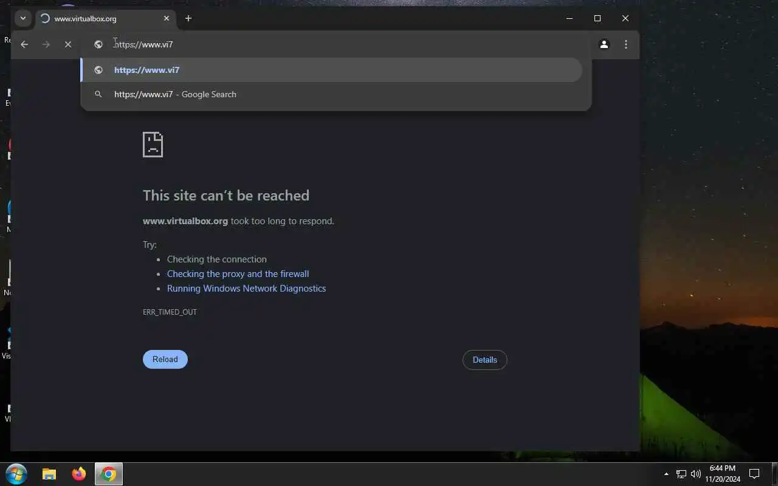Open the notification center icon

[754, 474]
